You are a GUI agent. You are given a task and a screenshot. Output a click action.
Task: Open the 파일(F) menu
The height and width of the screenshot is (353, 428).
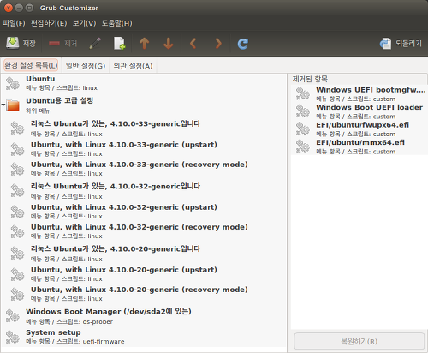tap(14, 23)
